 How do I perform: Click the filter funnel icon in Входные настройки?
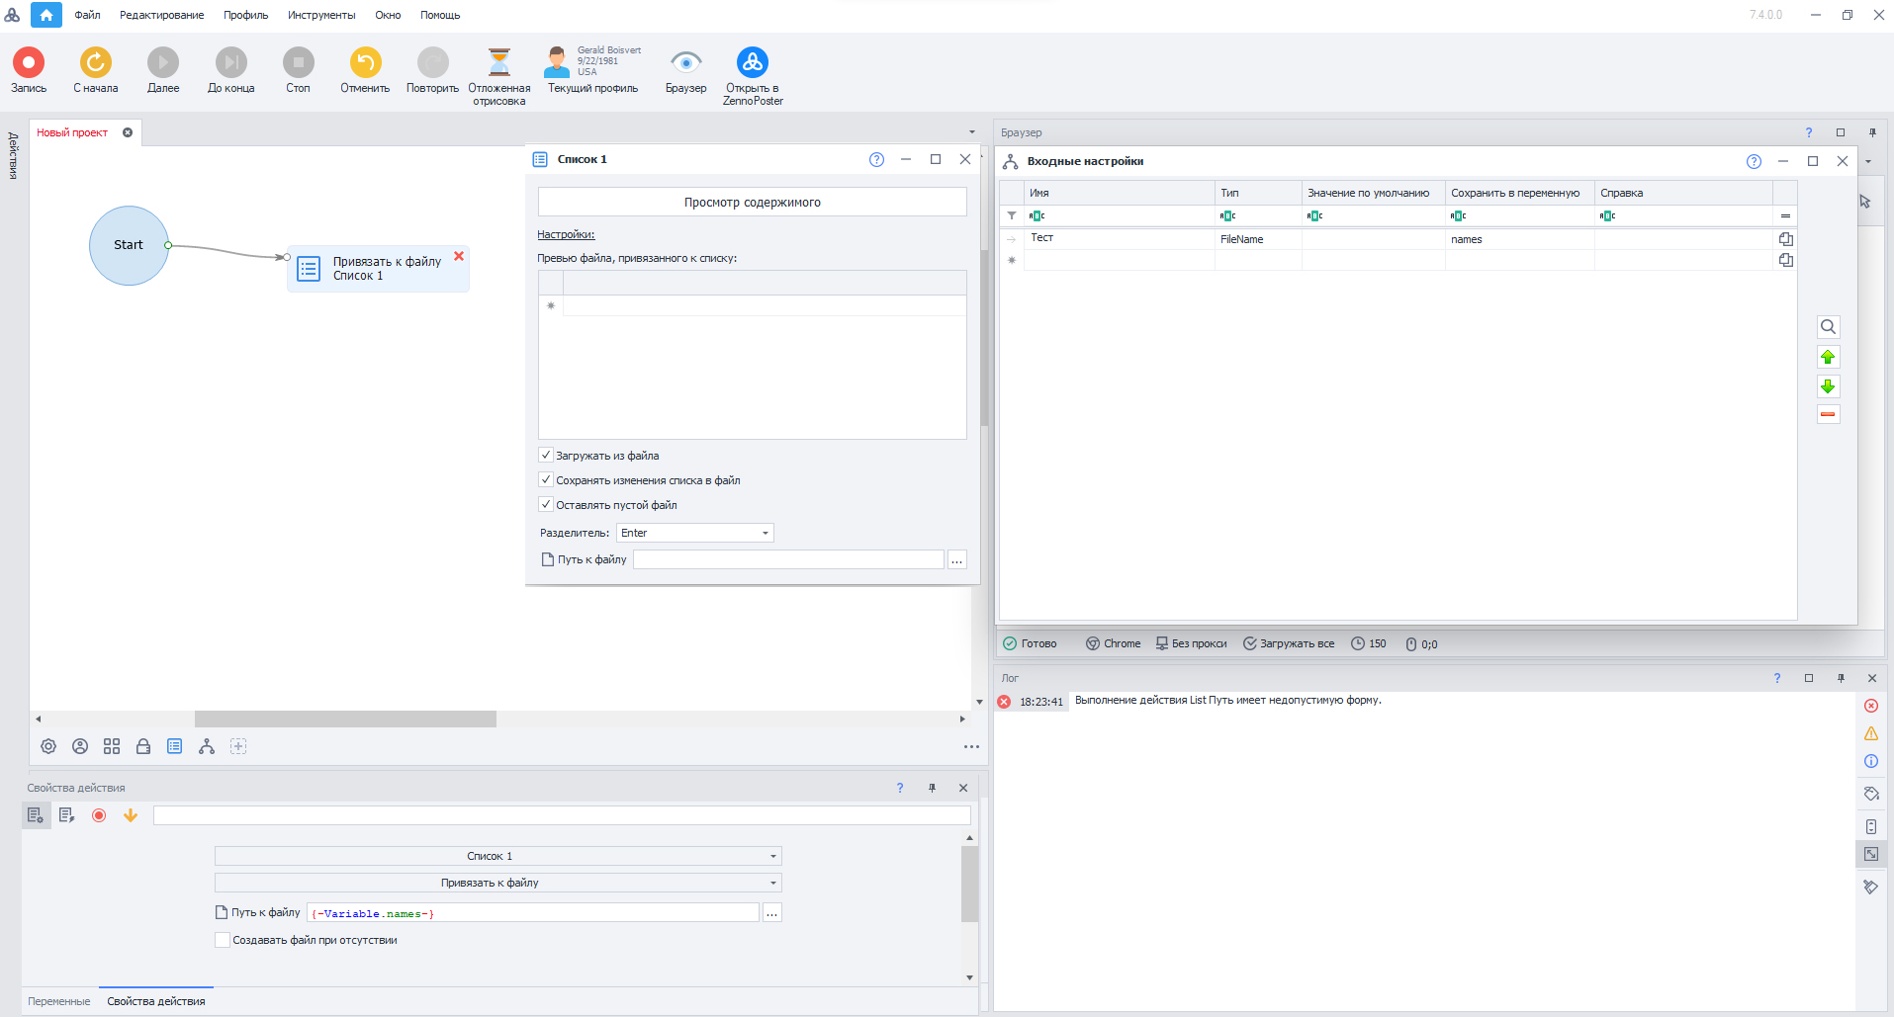point(1012,215)
